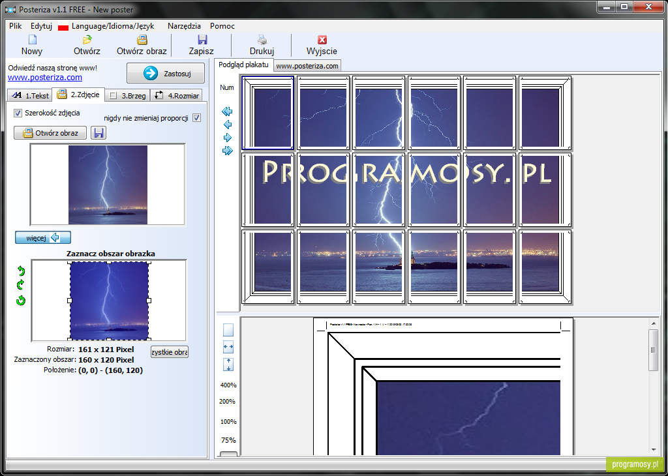Viewport: 668px width, 476px height.
Task: Switch to 3.Brzeg tab
Action: [127, 95]
